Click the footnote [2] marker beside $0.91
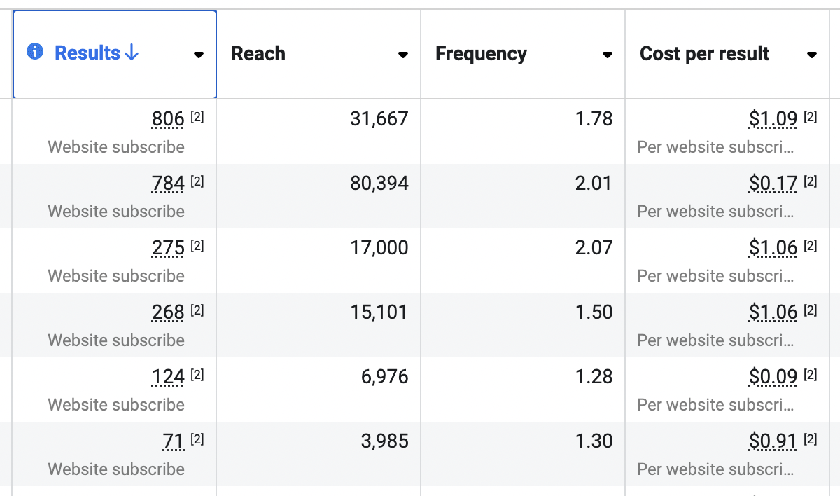The width and height of the screenshot is (840, 496). [x=811, y=439]
